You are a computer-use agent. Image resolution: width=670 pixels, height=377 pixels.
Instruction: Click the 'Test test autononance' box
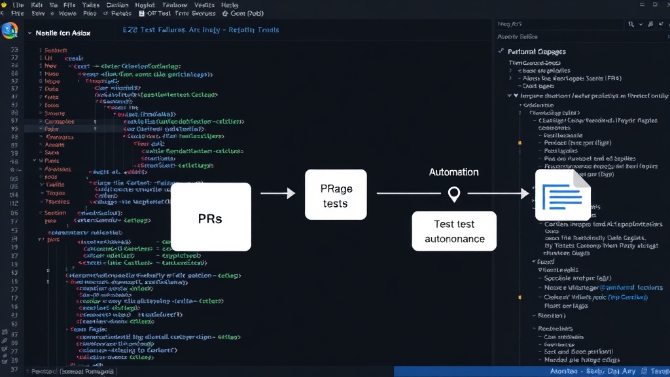(x=454, y=231)
